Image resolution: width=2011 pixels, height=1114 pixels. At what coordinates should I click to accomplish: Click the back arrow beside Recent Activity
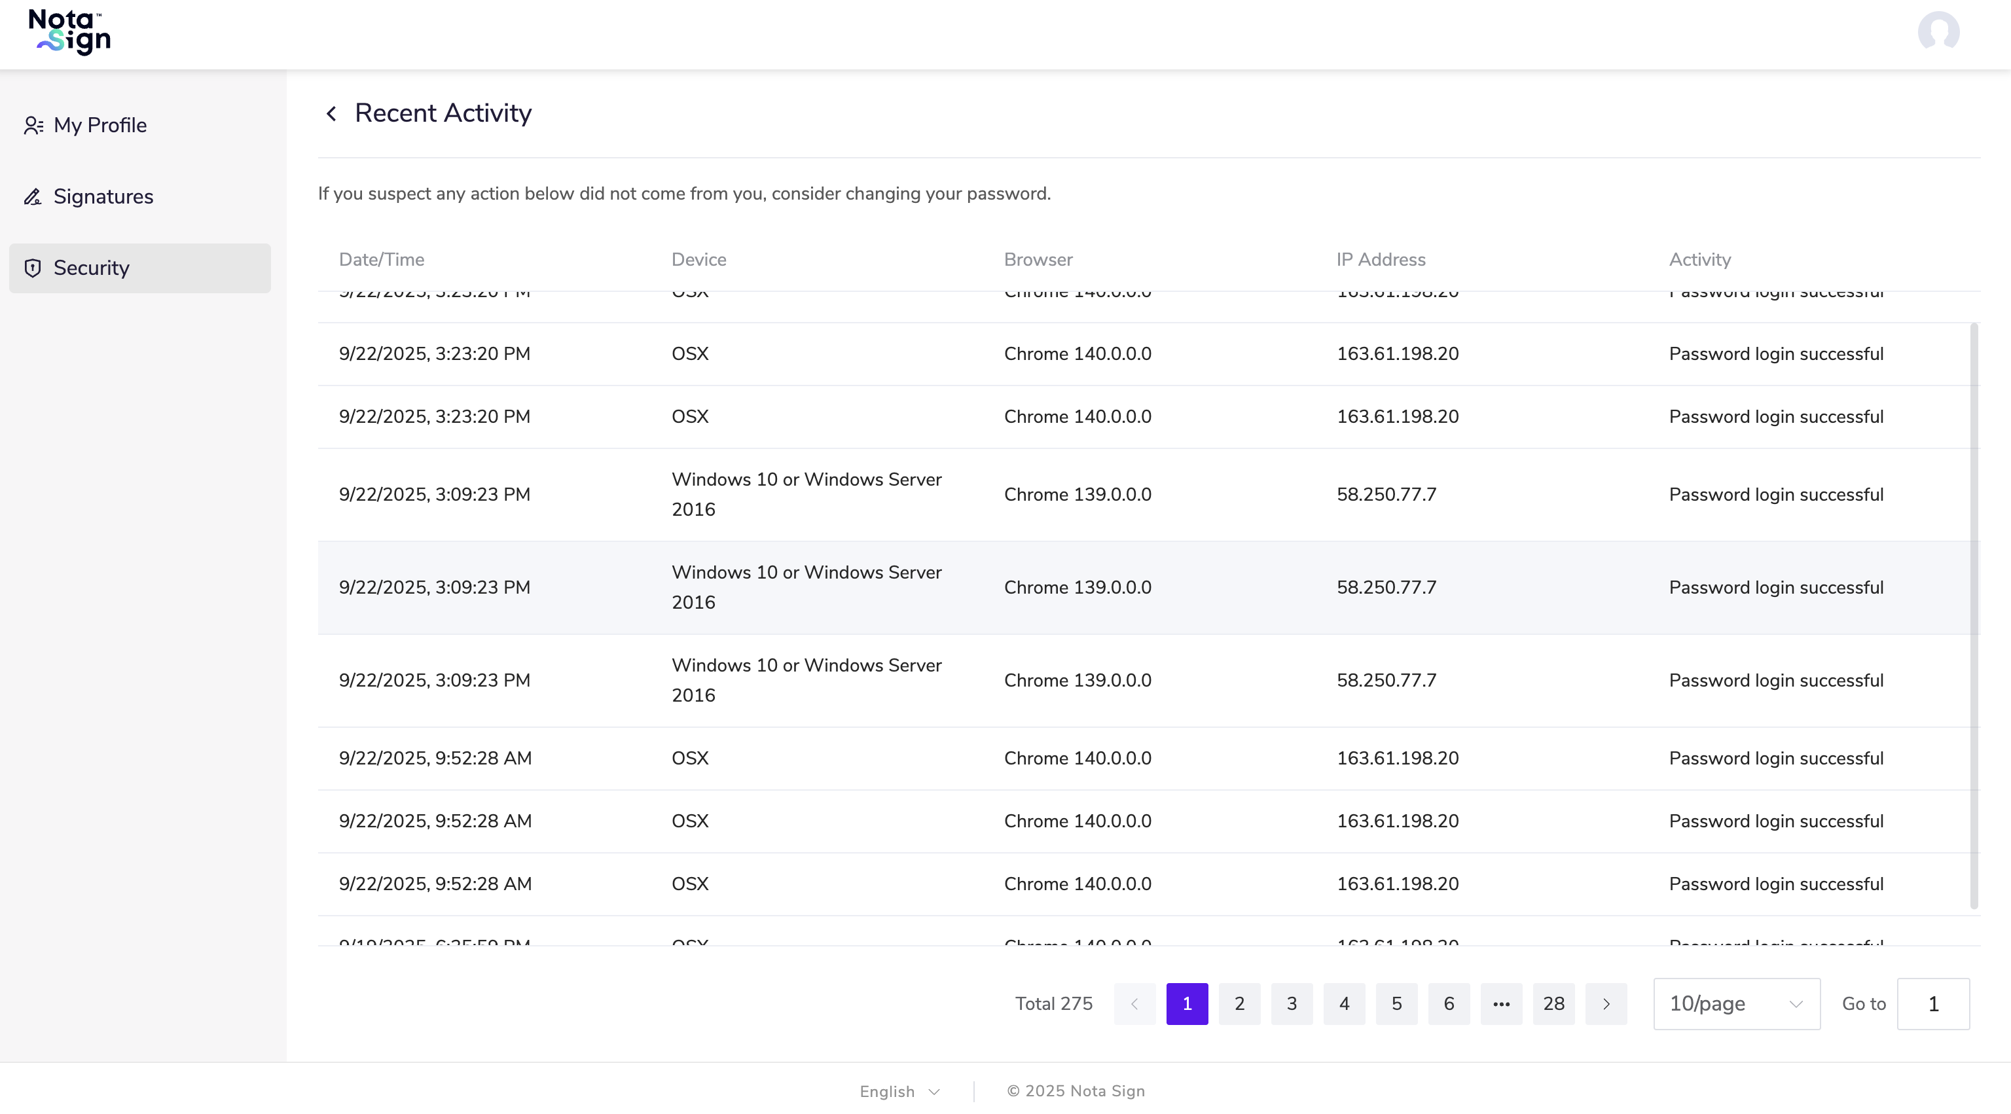point(331,114)
